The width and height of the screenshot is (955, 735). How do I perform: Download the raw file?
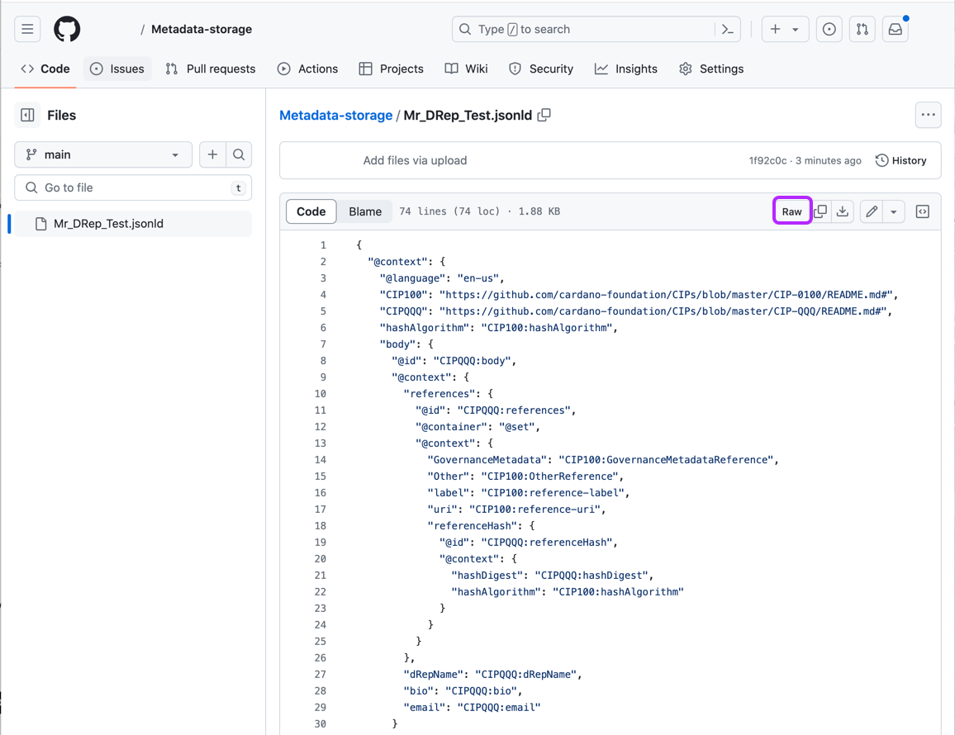[843, 211]
